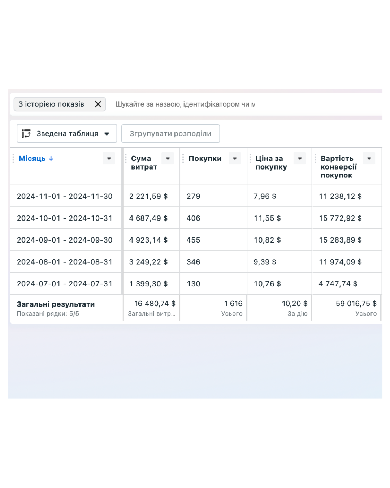Click cost per purchase '7,96 $'
Screen dimensions: 390x488
(265, 196)
